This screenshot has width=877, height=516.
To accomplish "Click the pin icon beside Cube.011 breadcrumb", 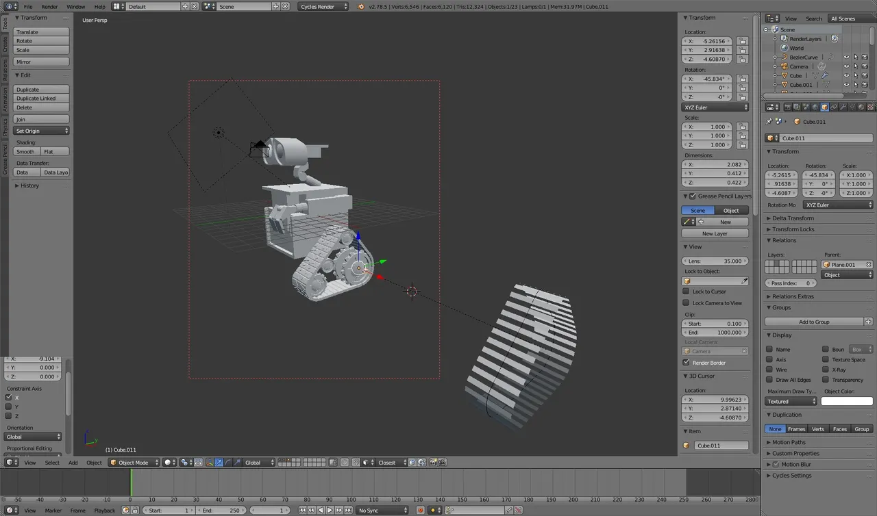I will (769, 122).
